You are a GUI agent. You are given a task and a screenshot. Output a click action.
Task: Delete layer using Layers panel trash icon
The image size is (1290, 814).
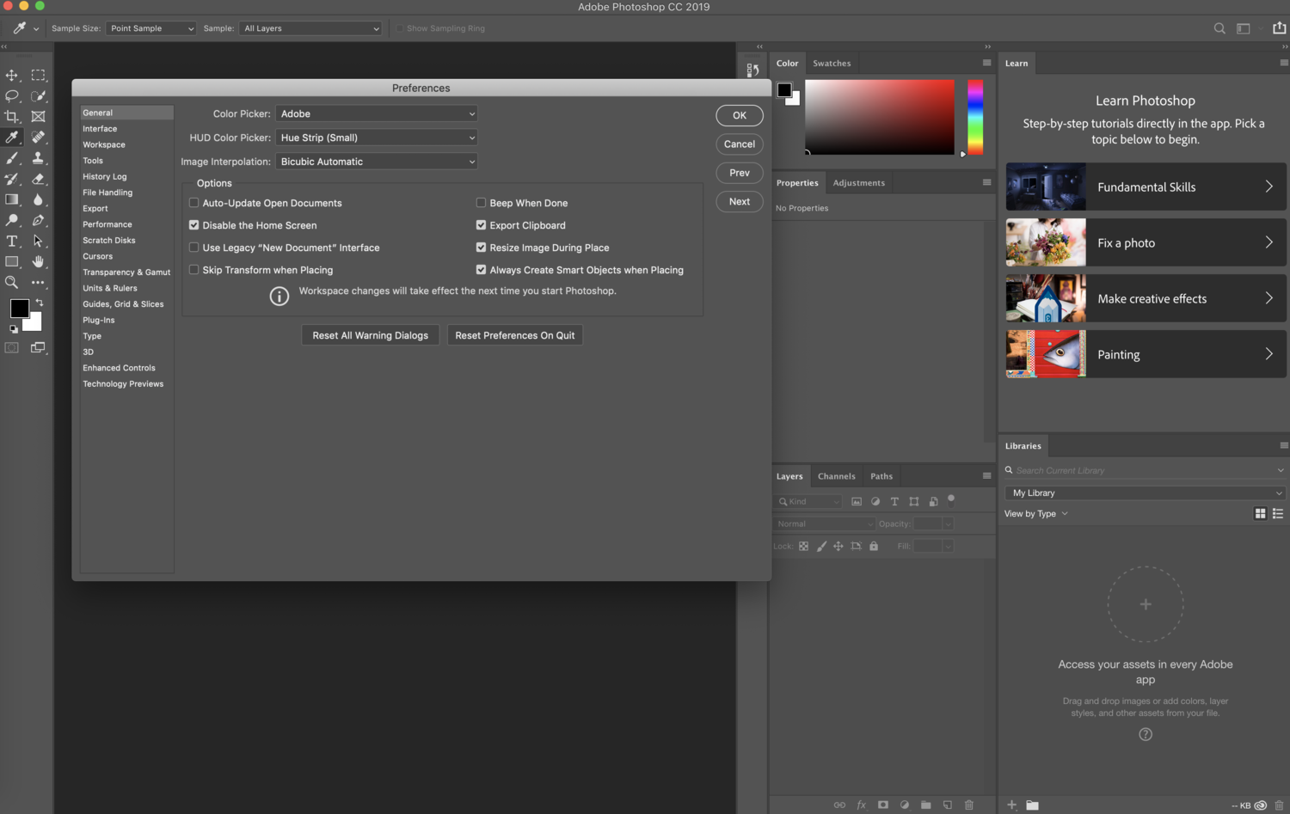click(x=969, y=805)
